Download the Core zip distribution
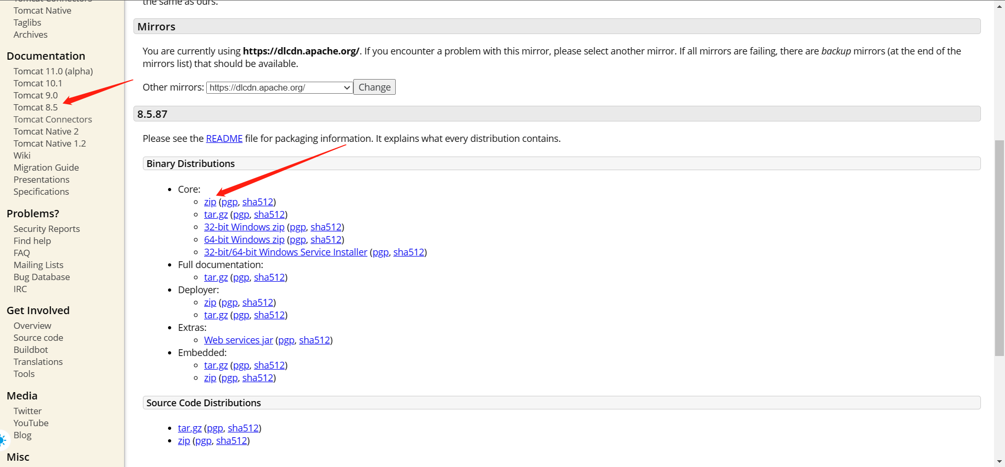1005x467 pixels. point(210,202)
